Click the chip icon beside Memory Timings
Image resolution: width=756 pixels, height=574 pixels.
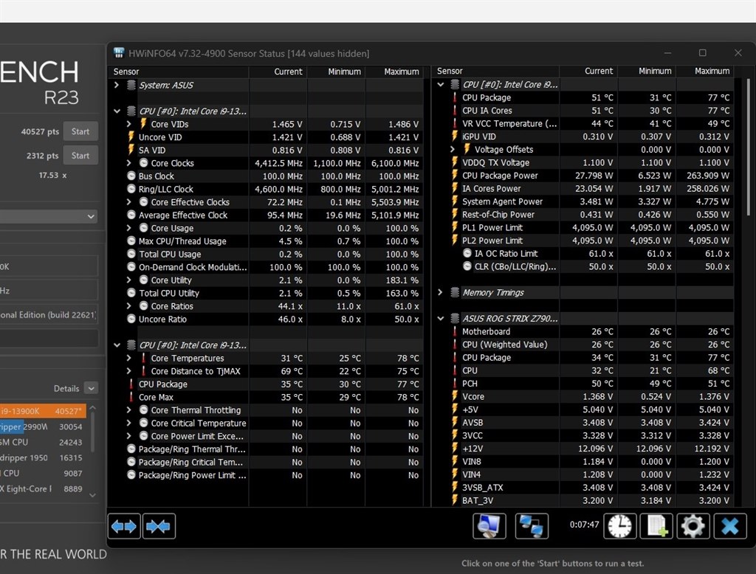[x=454, y=293]
